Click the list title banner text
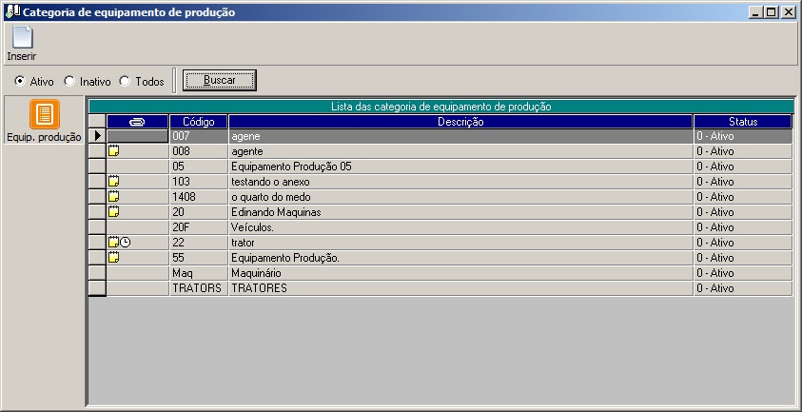Viewport: 802px width, 412px height. pos(440,107)
